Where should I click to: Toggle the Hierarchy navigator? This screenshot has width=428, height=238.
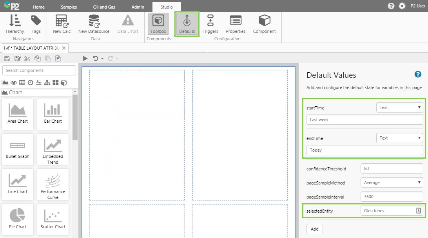(x=15, y=24)
